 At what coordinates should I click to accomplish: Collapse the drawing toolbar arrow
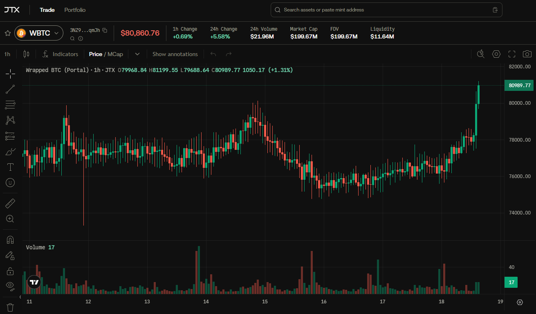point(20,297)
